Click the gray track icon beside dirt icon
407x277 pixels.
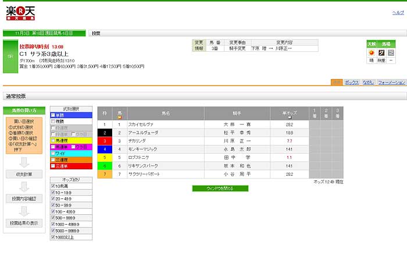pyautogui.click(x=391, y=52)
